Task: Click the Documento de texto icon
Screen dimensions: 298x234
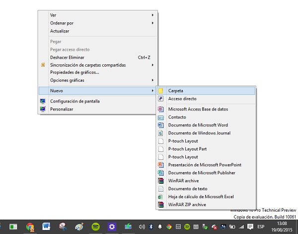Action: (161, 189)
